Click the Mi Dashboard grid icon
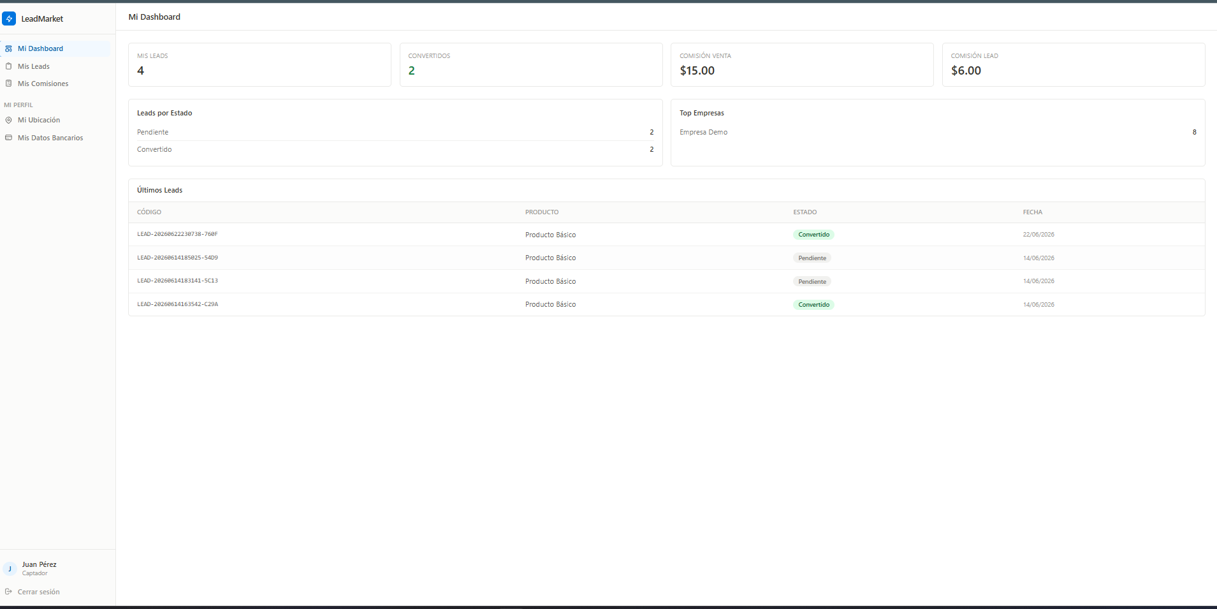 point(8,48)
